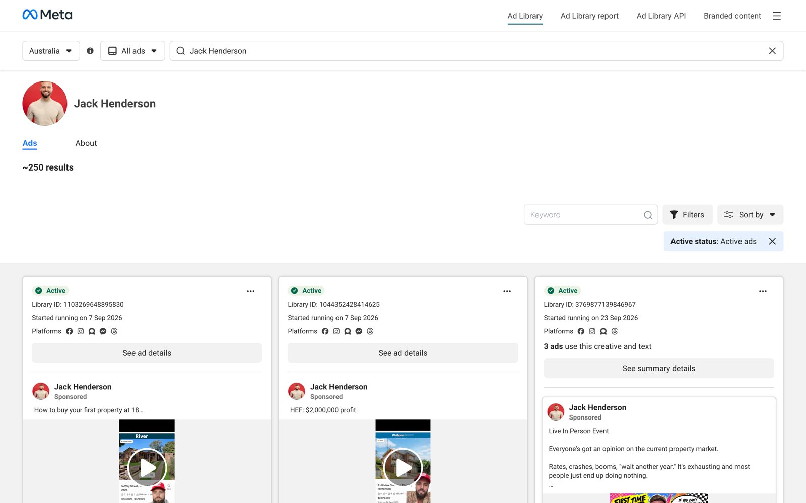Open the All ads category dropdown
Viewport: 806px width, 503px height.
(x=132, y=51)
